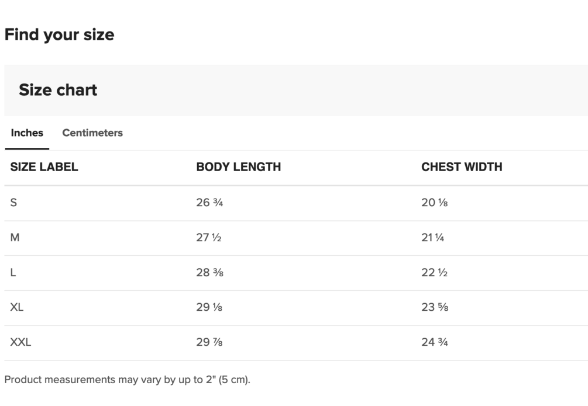
Task: Click the 21 ¼ chest width cell
Action: click(x=432, y=238)
